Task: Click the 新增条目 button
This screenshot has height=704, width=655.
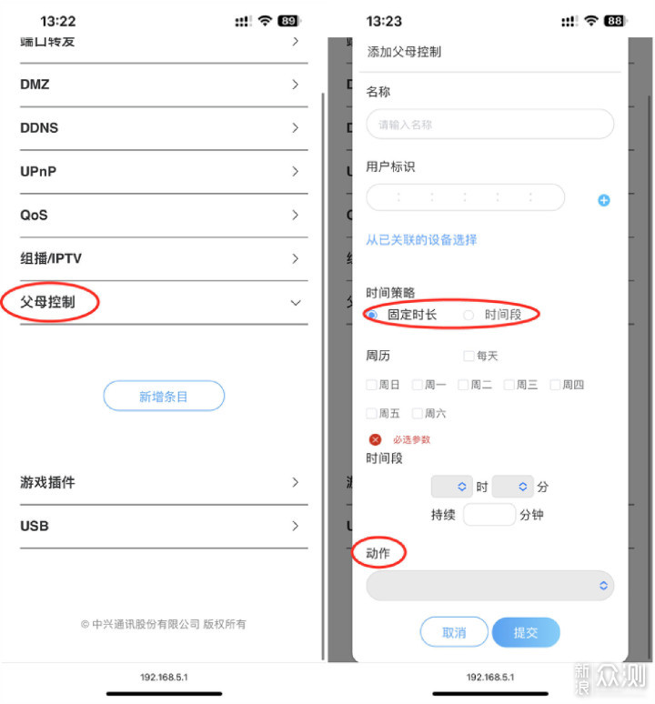Action: [x=164, y=396]
